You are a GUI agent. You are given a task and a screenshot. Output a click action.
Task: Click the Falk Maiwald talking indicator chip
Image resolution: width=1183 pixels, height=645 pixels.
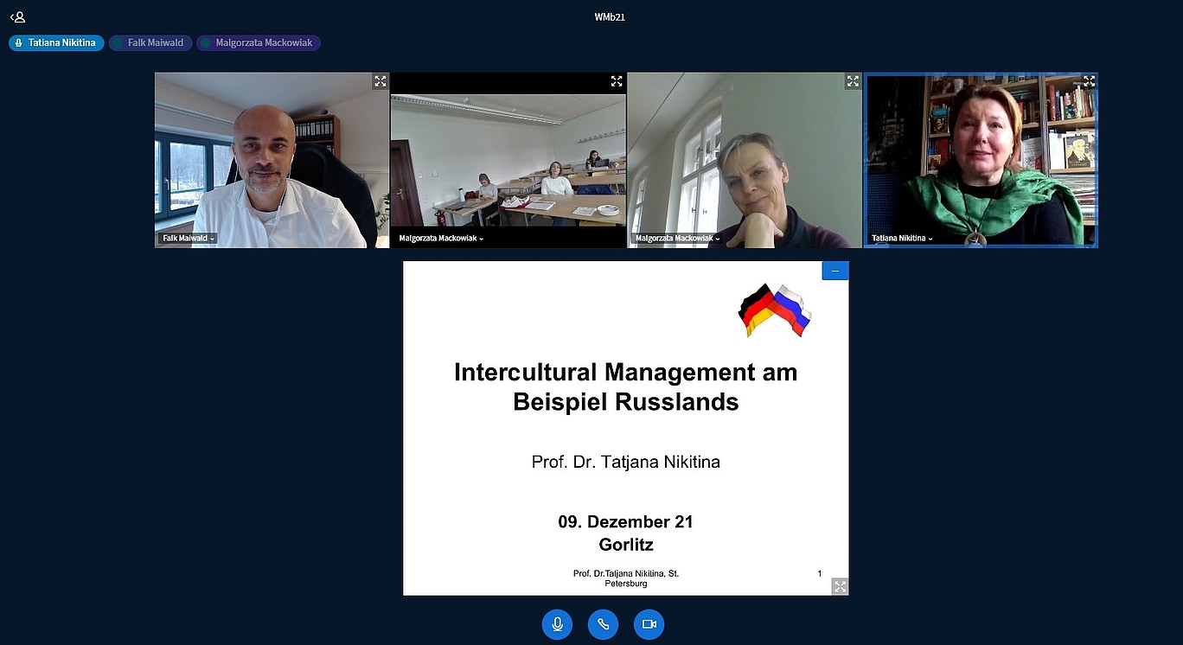tap(150, 42)
